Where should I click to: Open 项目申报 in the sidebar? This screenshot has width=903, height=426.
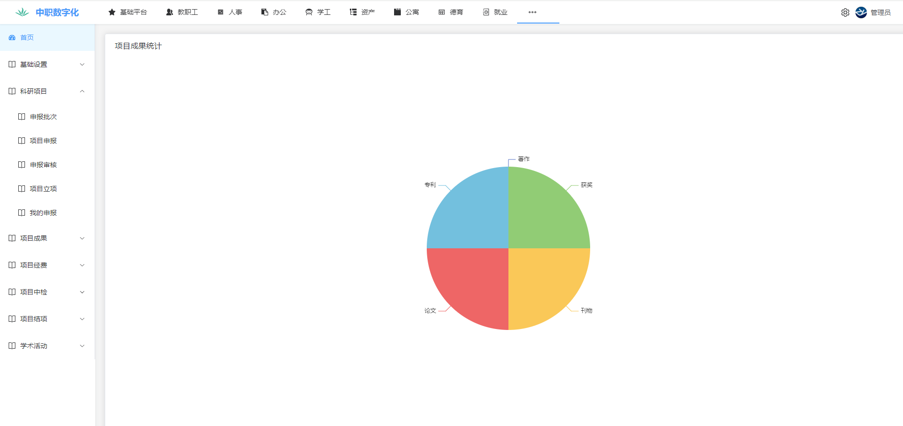(x=43, y=141)
